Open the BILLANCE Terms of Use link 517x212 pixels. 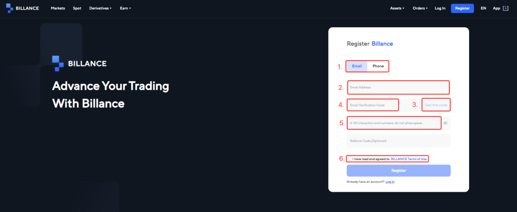[409, 159]
